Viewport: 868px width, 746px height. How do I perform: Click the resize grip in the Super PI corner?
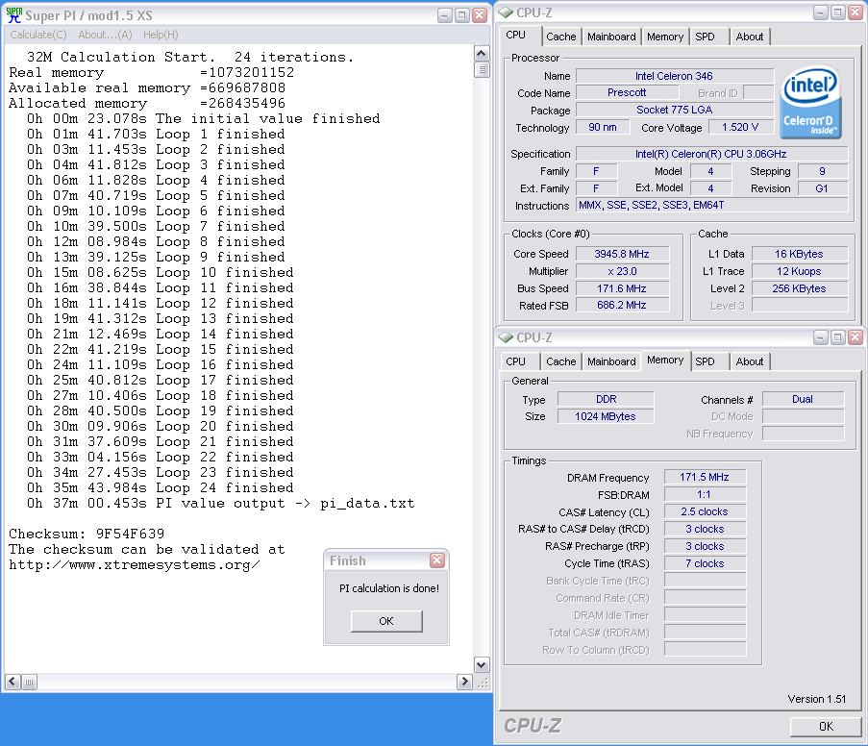483,683
